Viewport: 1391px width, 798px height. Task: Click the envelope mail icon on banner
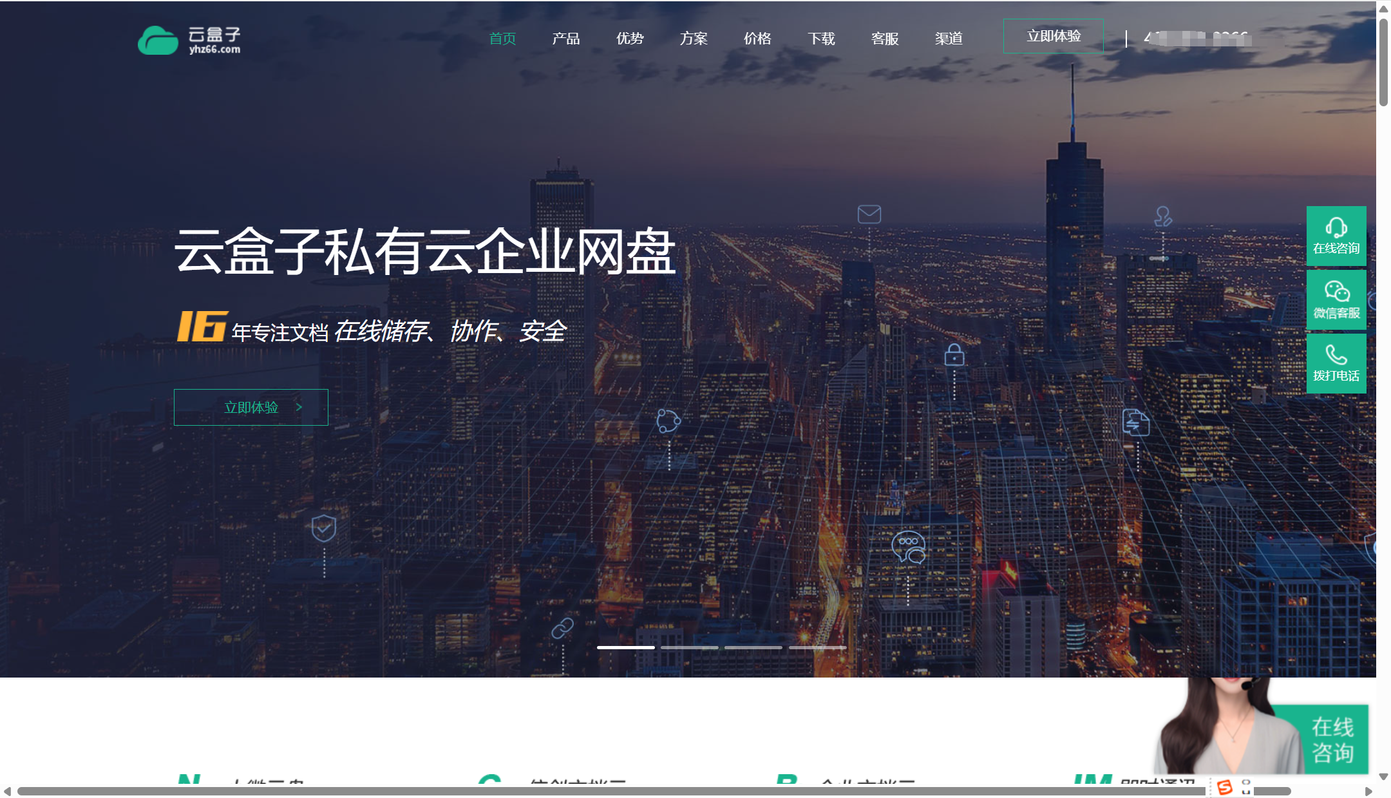(x=869, y=214)
